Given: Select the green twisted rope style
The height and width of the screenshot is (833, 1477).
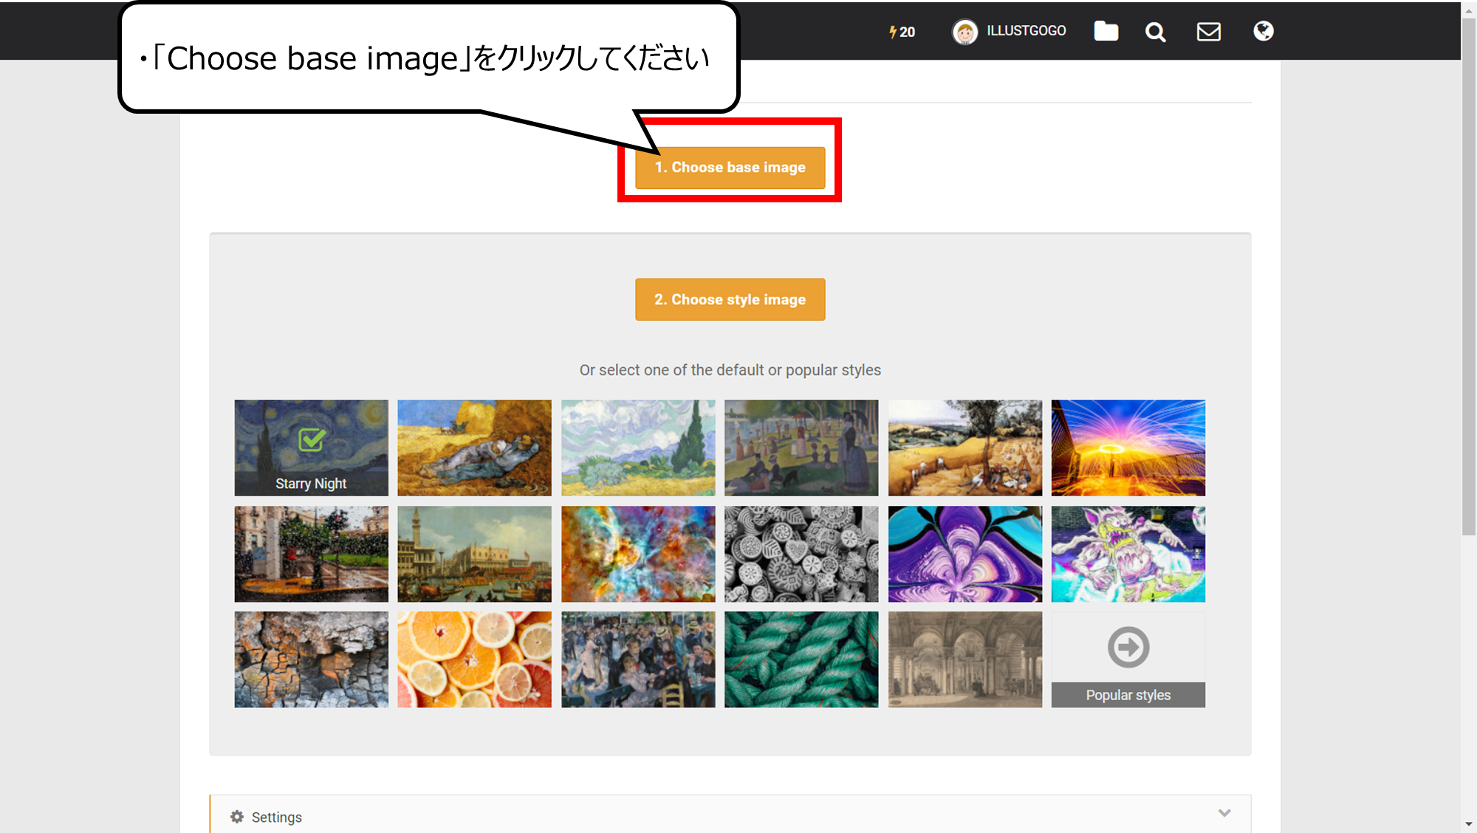Looking at the screenshot, I should tap(801, 659).
